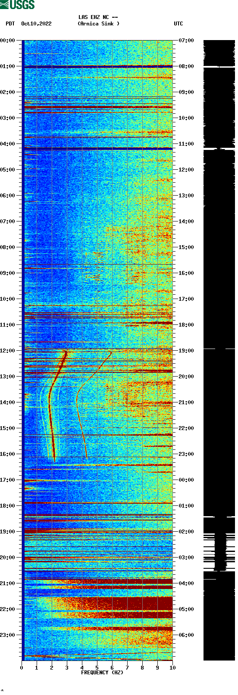
Task: Click the USGS logo
Action: pos(17,5)
